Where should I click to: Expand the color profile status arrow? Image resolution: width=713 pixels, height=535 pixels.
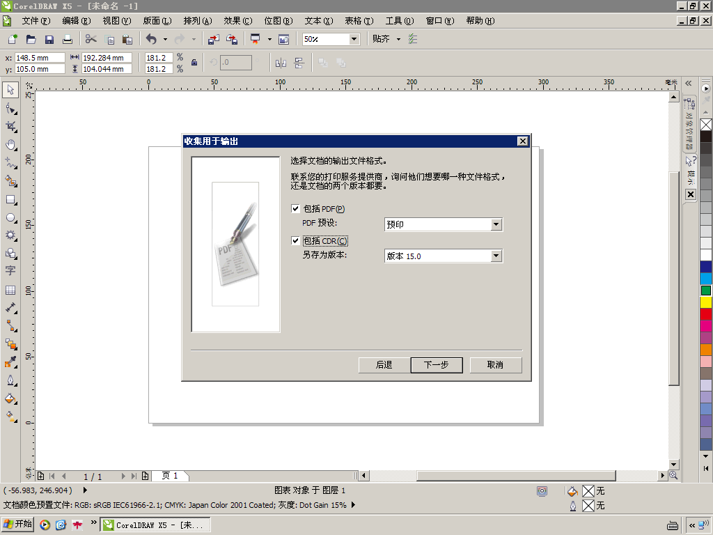(x=353, y=505)
